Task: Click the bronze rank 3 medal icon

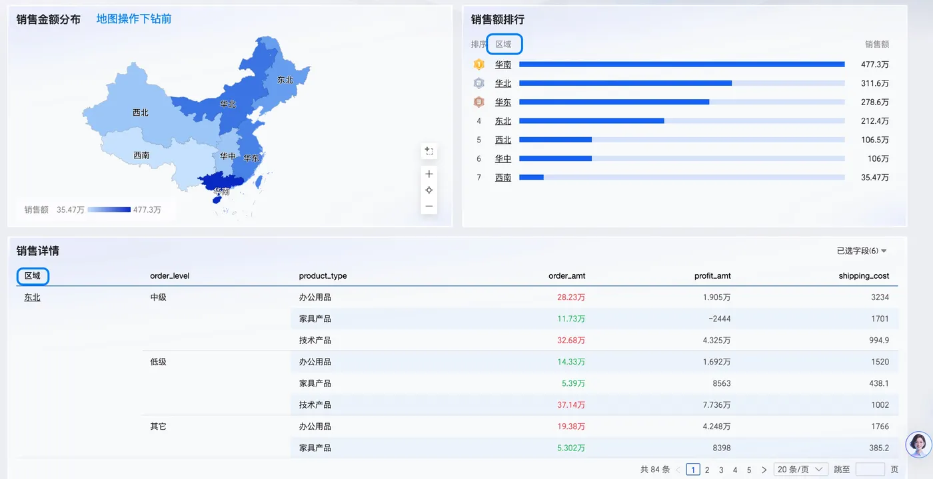Action: [478, 102]
